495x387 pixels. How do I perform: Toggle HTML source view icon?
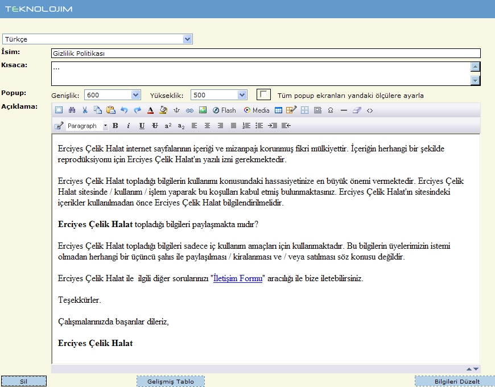[370, 110]
